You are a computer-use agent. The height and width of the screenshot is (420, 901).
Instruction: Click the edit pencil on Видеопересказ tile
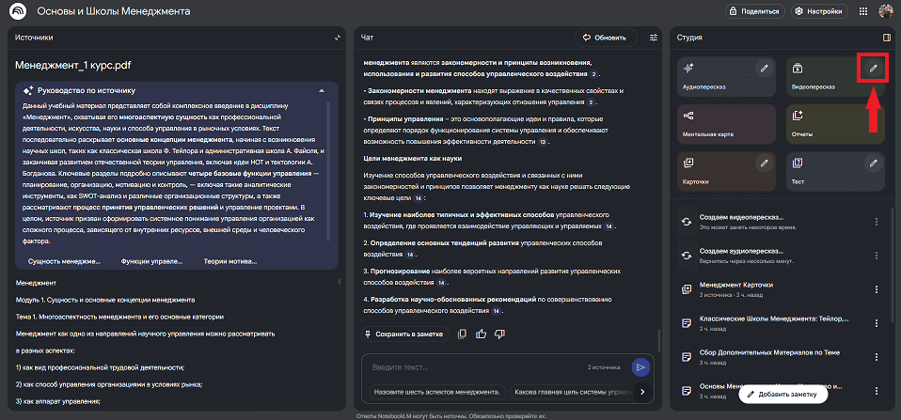(873, 69)
